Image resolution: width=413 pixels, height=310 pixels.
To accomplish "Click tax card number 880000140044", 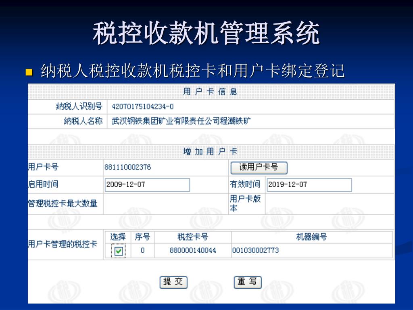I will [x=193, y=250].
